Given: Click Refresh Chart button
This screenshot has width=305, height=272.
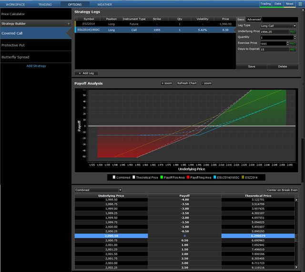Looking at the screenshot, I should [x=187, y=83].
